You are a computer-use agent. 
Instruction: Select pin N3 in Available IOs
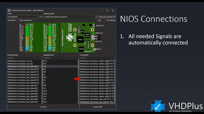[x=61, y=72]
